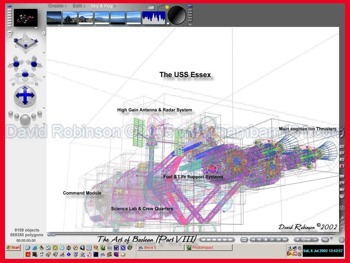Image resolution: width=350 pixels, height=263 pixels.
Task: Click the left XZ camera cross control
Action: 16,64
